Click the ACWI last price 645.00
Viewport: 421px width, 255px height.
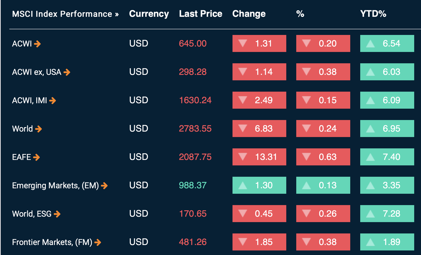click(x=193, y=44)
